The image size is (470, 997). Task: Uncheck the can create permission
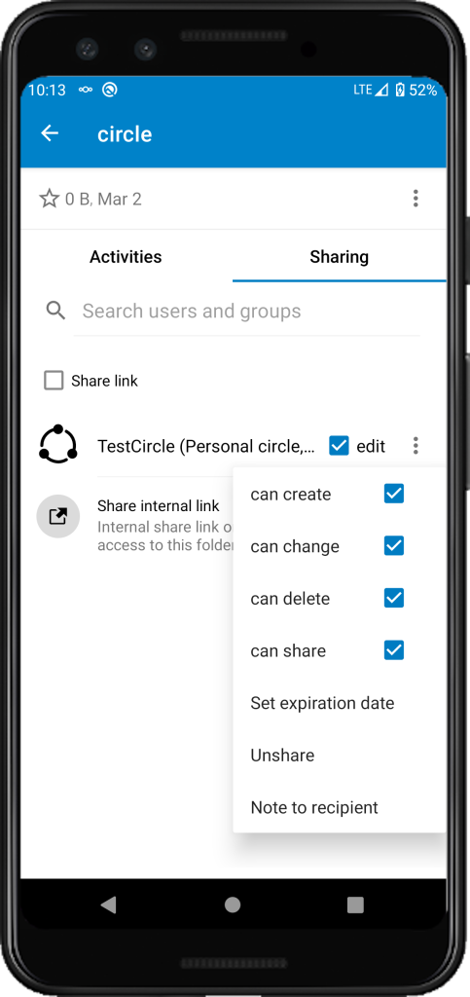click(x=394, y=494)
